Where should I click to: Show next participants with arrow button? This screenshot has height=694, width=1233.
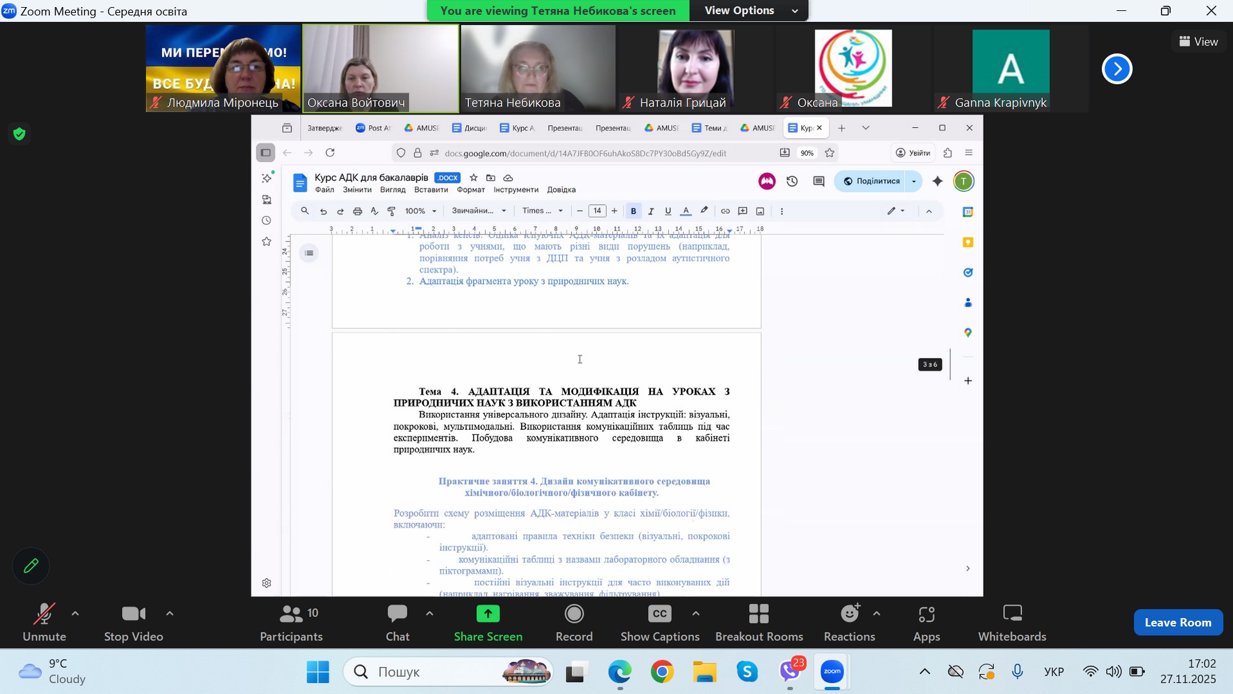tap(1117, 69)
